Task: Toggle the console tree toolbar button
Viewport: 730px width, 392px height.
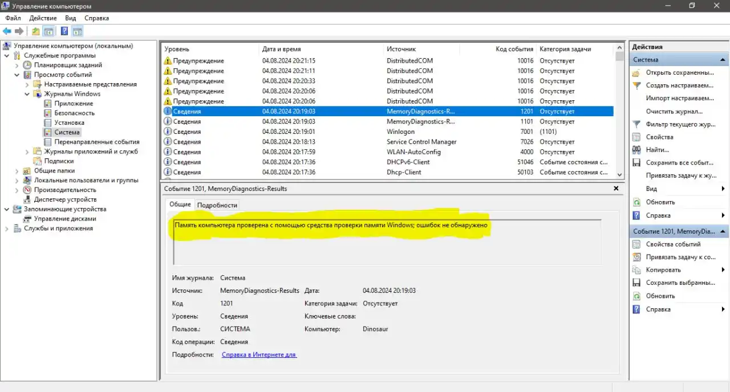Action: [x=48, y=31]
